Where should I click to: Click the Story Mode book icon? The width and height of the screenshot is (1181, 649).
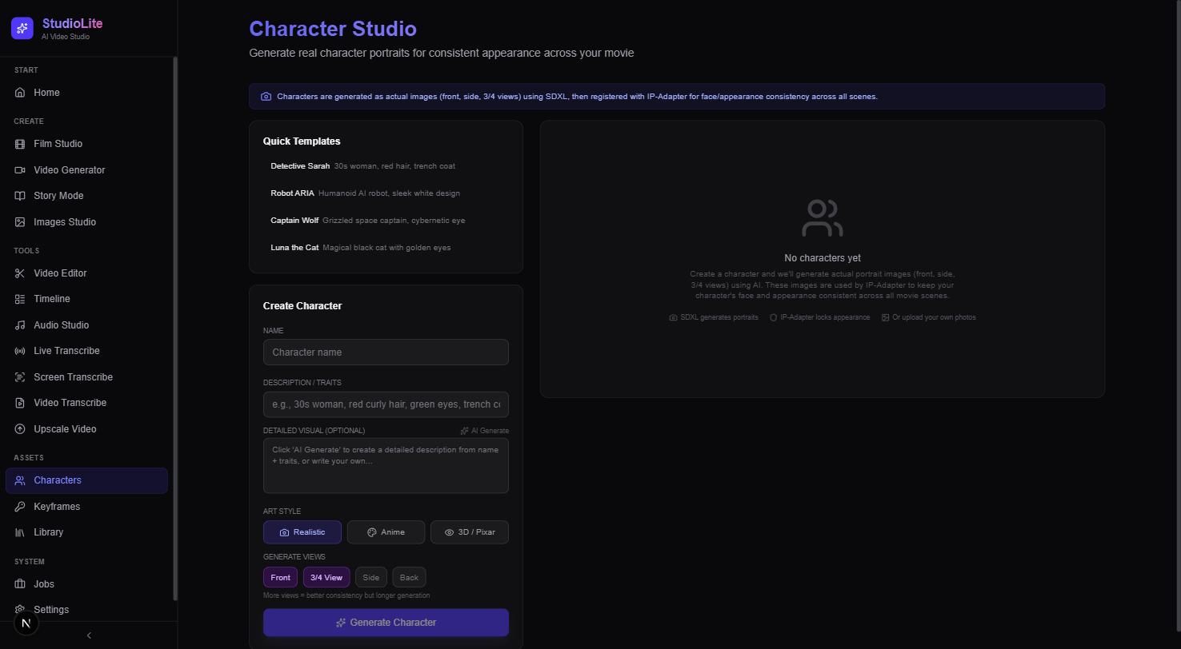click(20, 196)
